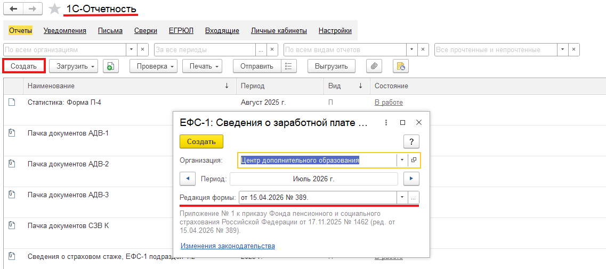Switch to the Входящие tab
Screen dimensions: 606x269
222,31
